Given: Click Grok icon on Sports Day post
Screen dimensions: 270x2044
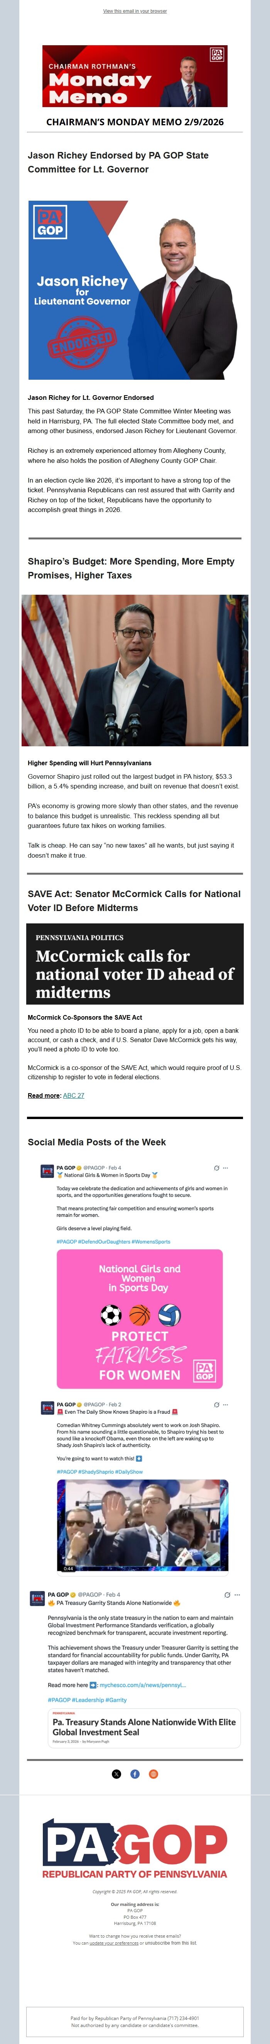Looking at the screenshot, I should point(216,1168).
